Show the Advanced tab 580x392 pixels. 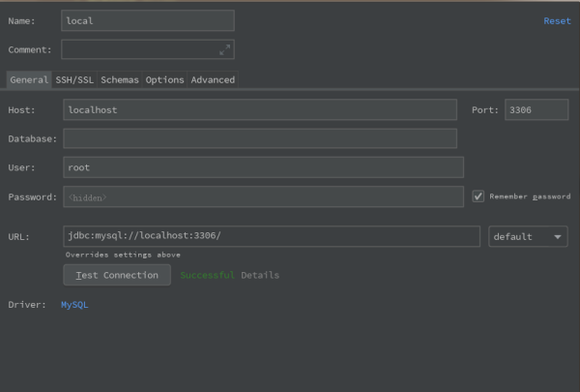point(213,79)
